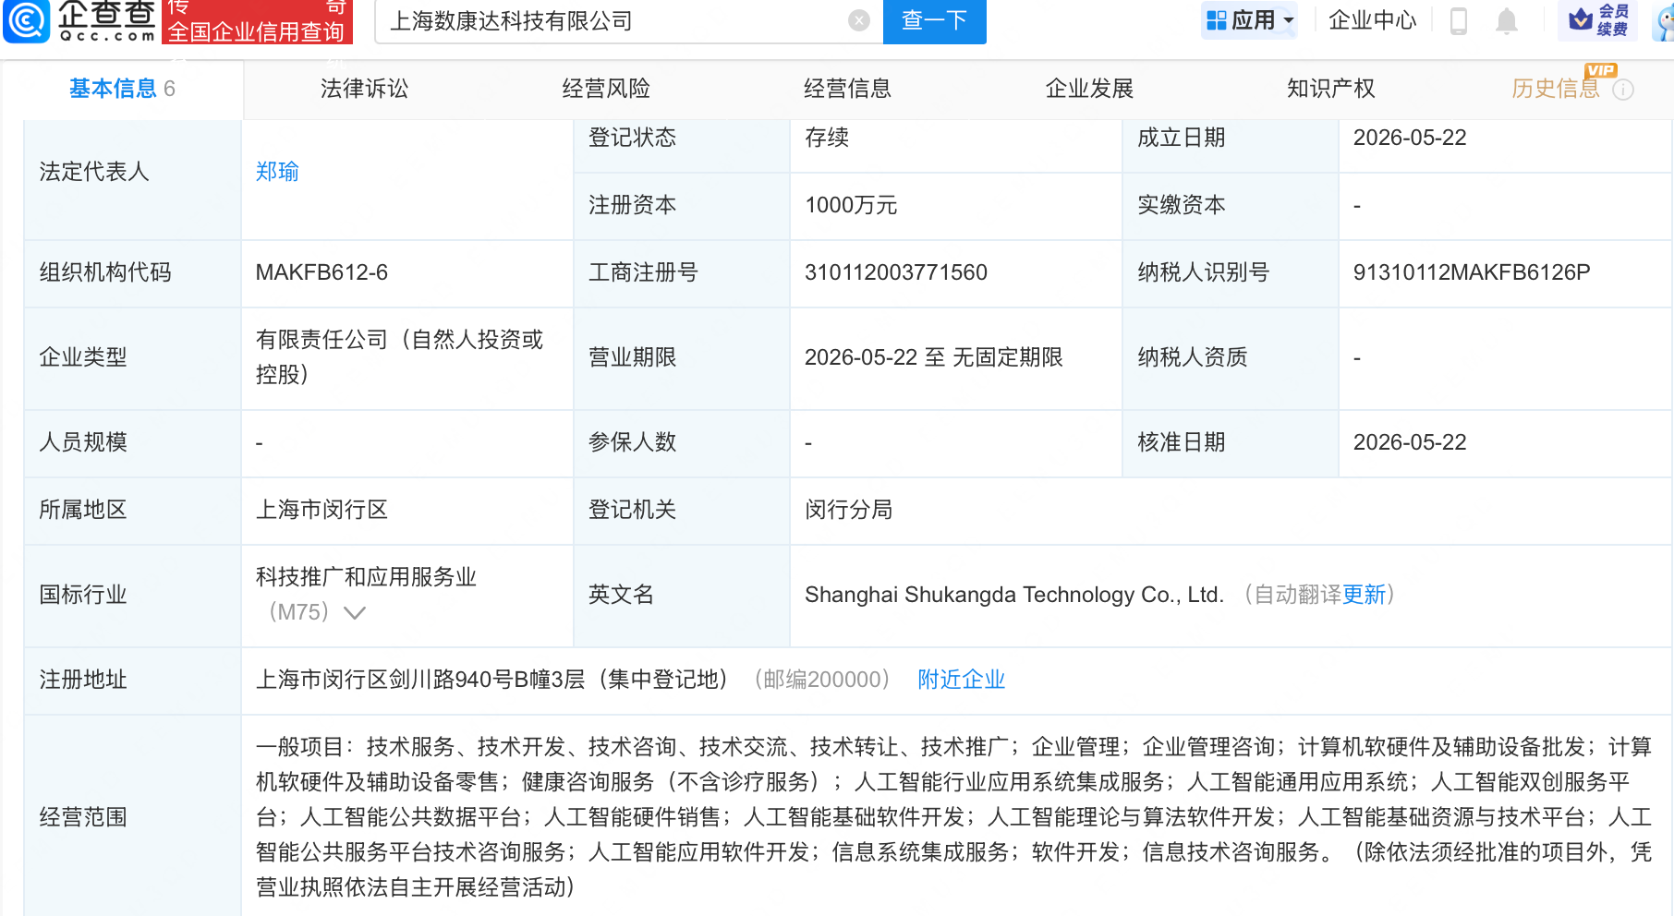
Task: View the 知识产权 tab
Action: coord(1330,89)
